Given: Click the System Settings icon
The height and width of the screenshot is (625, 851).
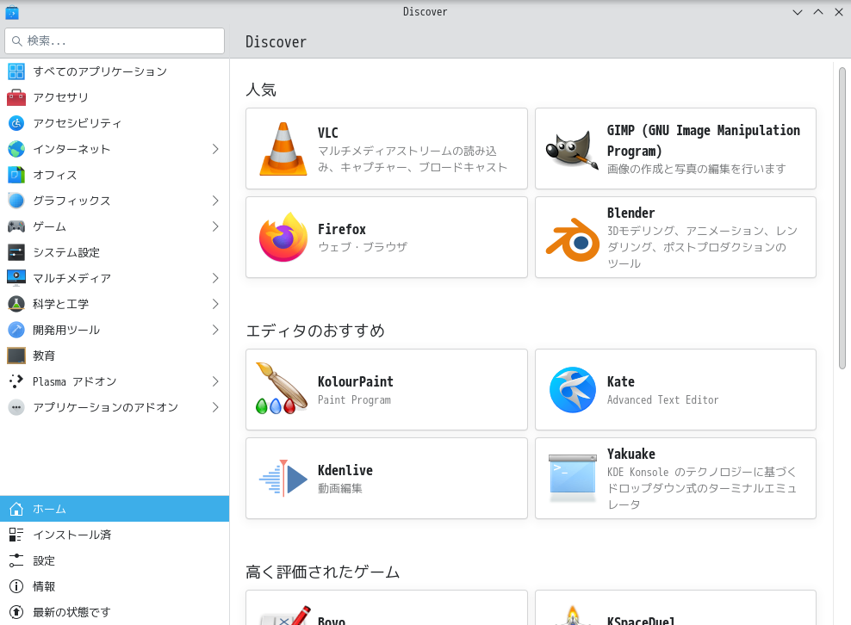Looking at the screenshot, I should [x=16, y=252].
